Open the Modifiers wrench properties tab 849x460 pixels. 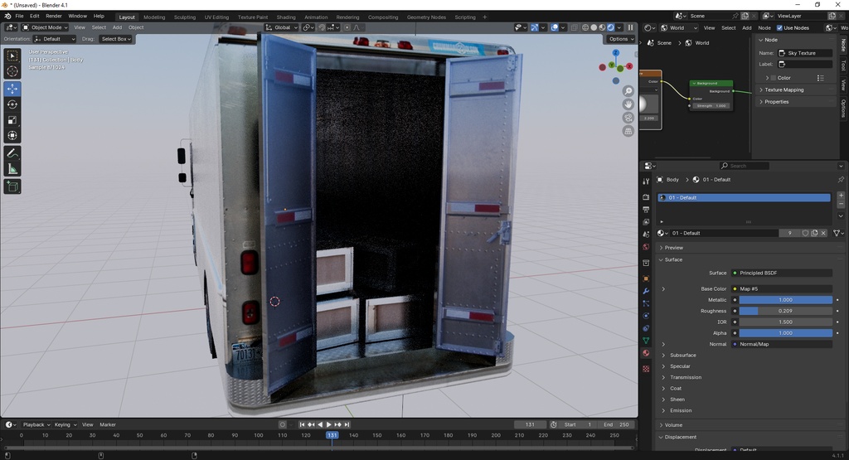[x=646, y=291]
